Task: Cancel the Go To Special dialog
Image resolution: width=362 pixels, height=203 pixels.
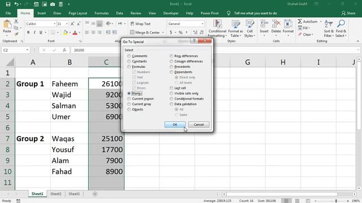Action: [199, 125]
